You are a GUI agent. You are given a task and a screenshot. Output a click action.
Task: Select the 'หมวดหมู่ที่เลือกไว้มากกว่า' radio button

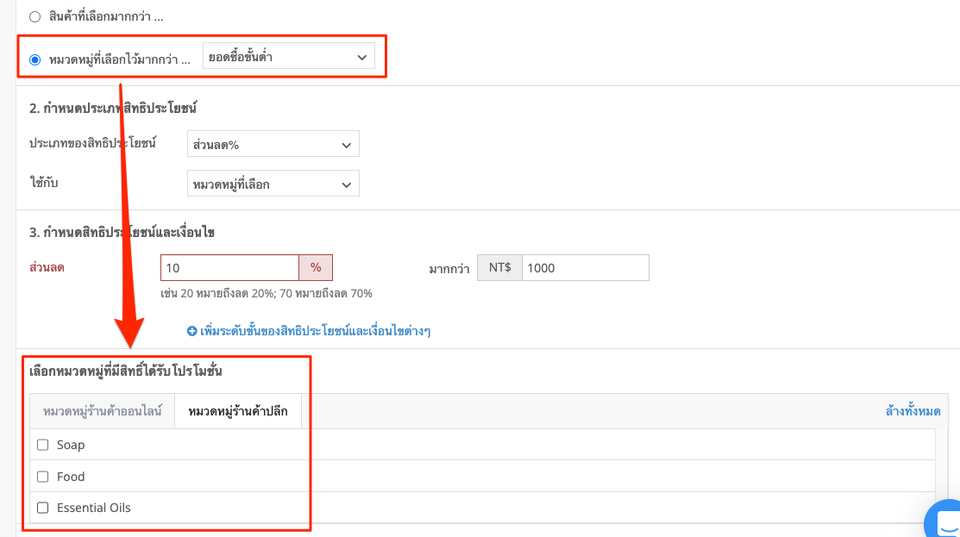pos(35,59)
